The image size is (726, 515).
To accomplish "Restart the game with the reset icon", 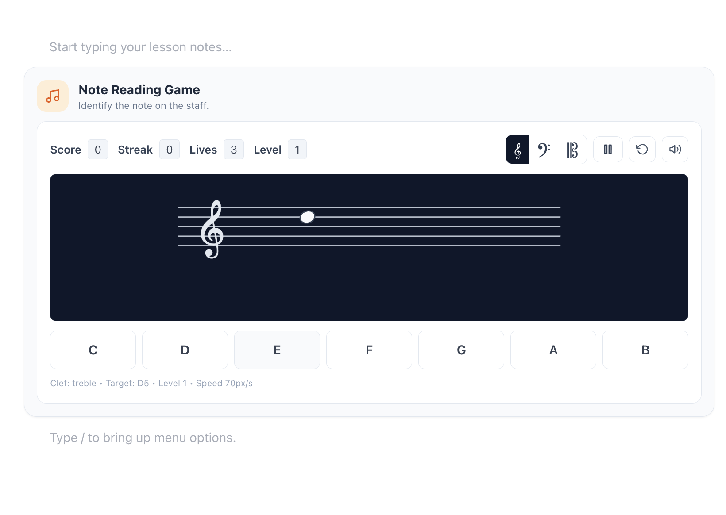I will (642, 149).
